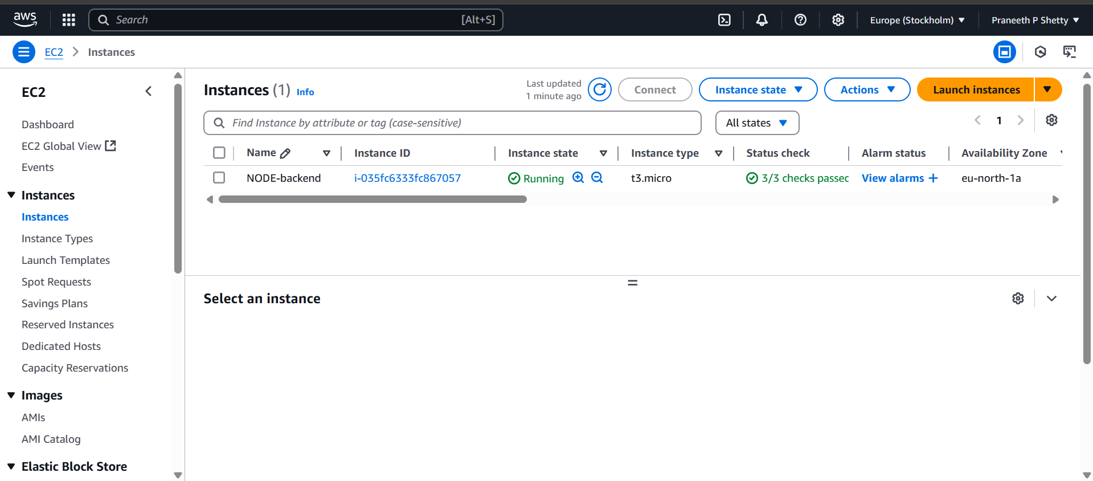Click zoom-in filter icon beside Running state
Image resolution: width=1093 pixels, height=481 pixels.
[578, 177]
